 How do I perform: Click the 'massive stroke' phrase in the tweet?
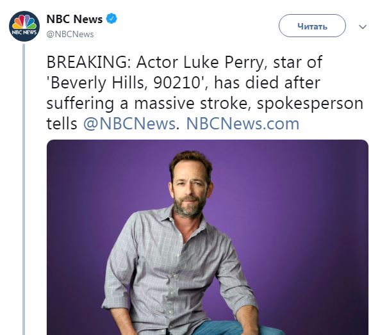coord(191,103)
